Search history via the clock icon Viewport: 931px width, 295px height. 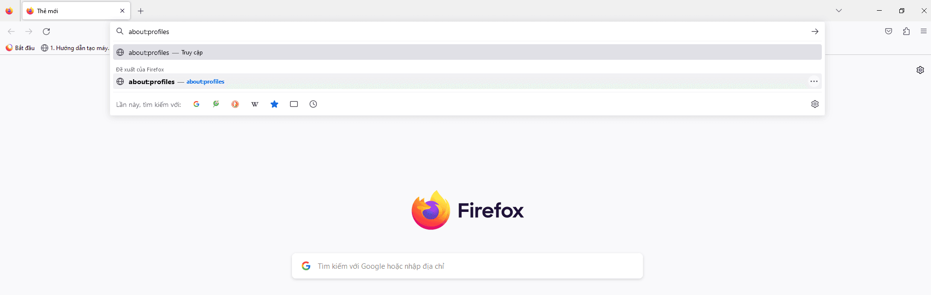(x=313, y=104)
